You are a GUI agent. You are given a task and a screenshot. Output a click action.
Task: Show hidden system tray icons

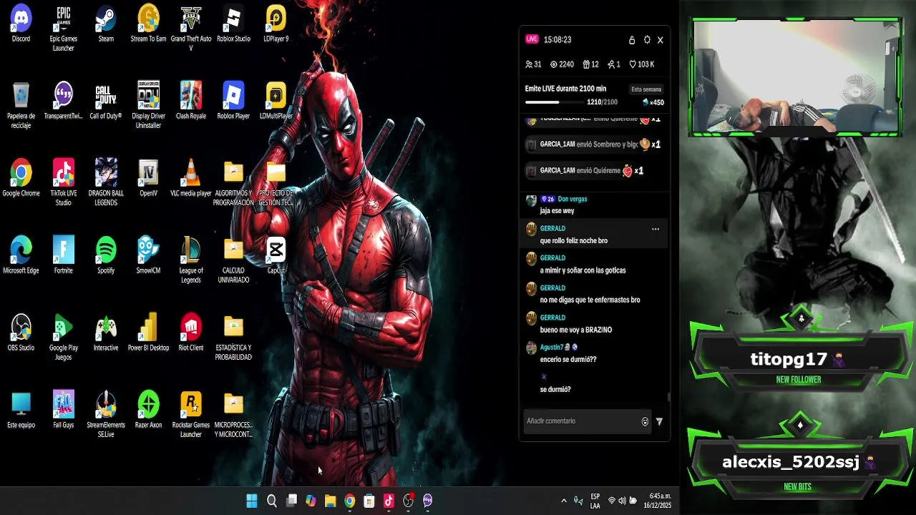pyautogui.click(x=564, y=501)
